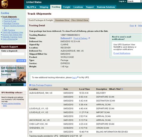Open the Locations tab

78,7
